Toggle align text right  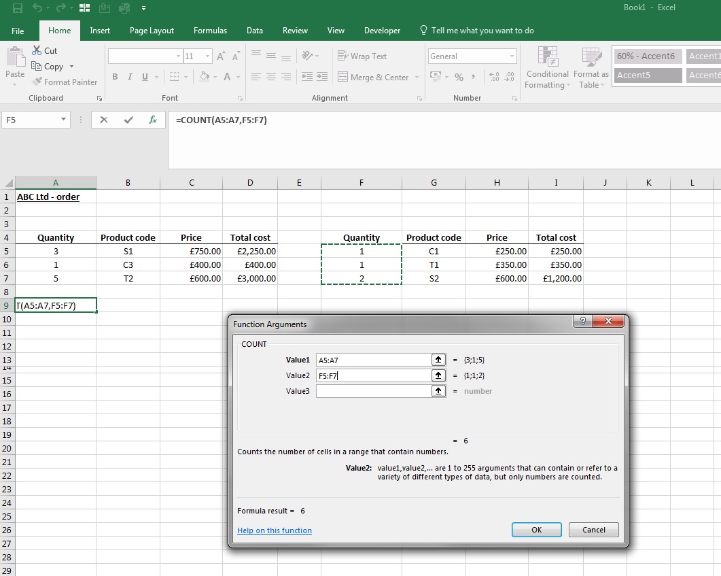[x=286, y=77]
